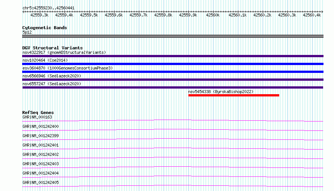Open variant esv3604870 1000Genomes label
The width and height of the screenshot is (334, 191).
click(x=68, y=68)
